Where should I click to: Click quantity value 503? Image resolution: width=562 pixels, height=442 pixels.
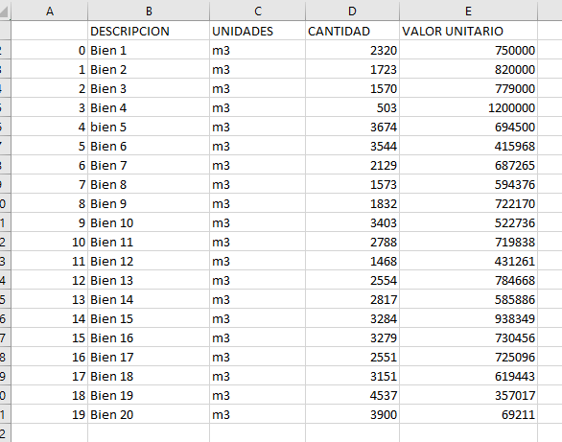352,107
